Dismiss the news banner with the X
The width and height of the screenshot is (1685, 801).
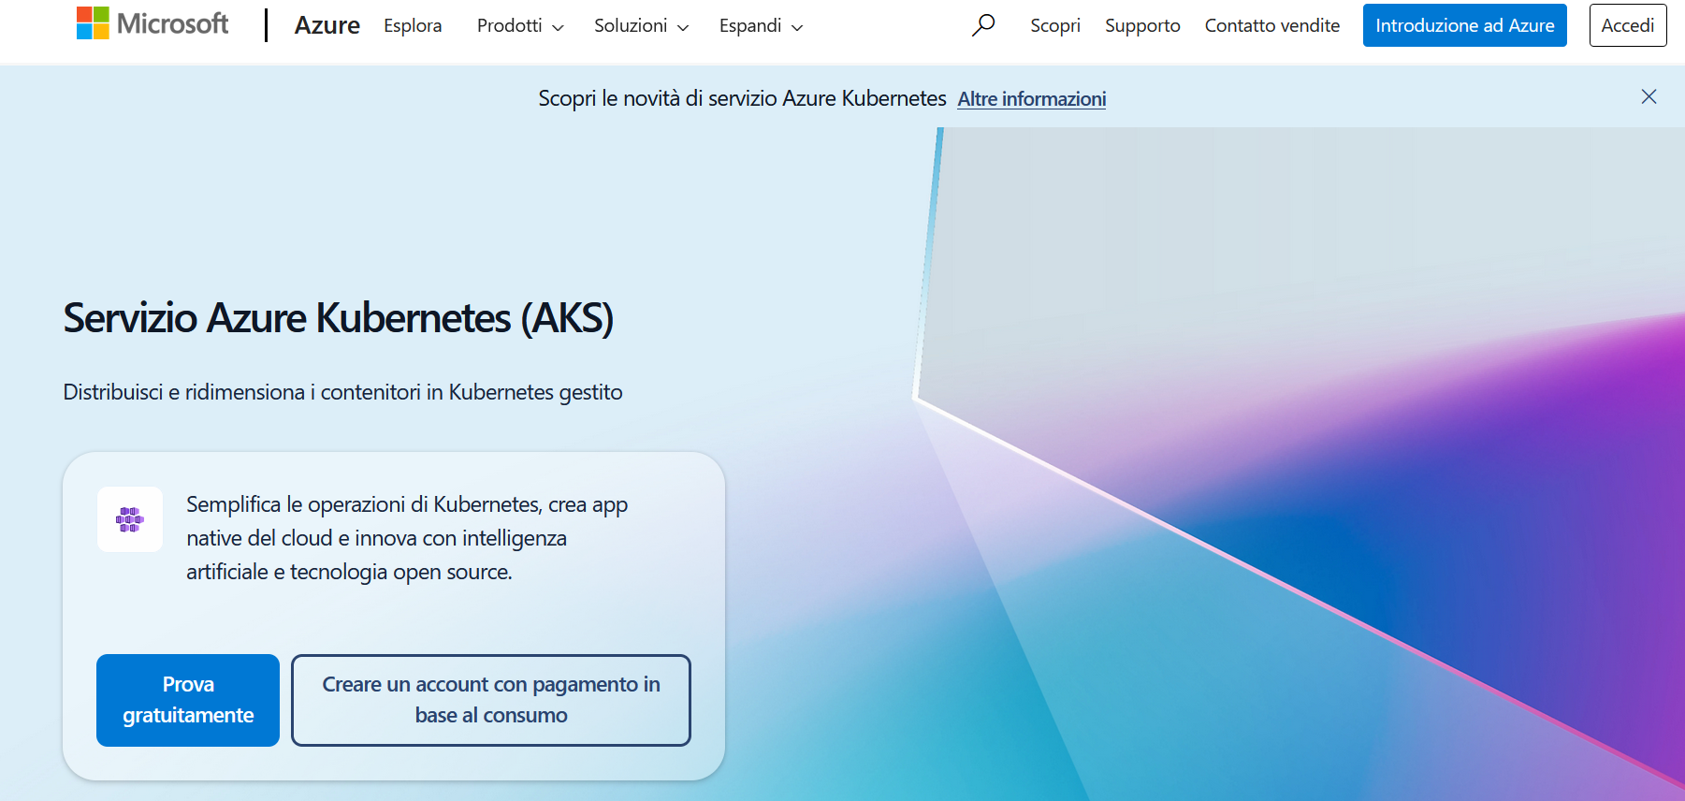click(1649, 97)
